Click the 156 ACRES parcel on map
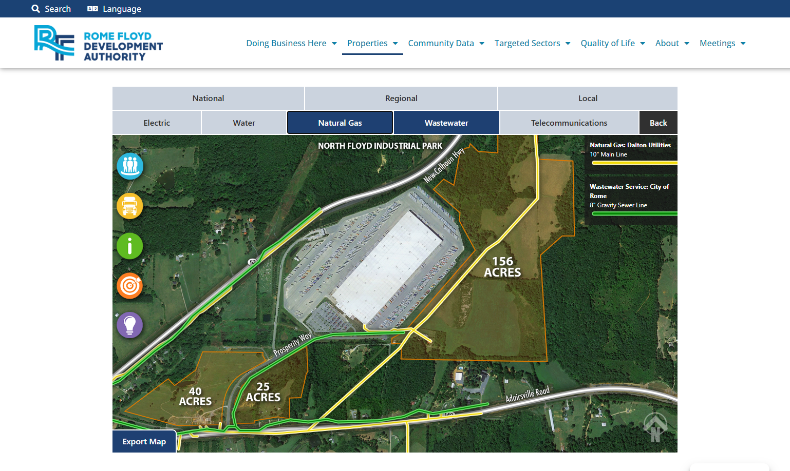This screenshot has width=790, height=471. coord(502,267)
